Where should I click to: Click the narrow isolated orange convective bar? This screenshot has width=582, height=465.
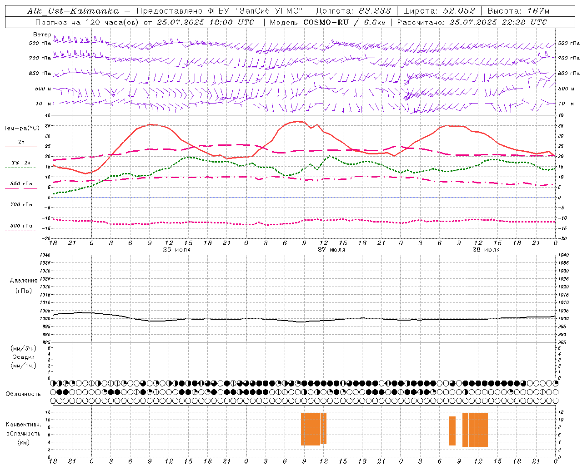tap(452, 431)
